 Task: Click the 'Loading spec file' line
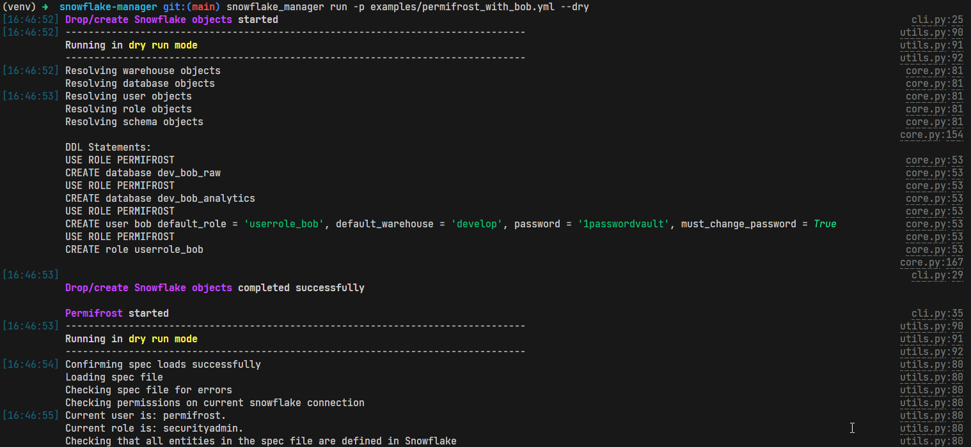click(114, 377)
